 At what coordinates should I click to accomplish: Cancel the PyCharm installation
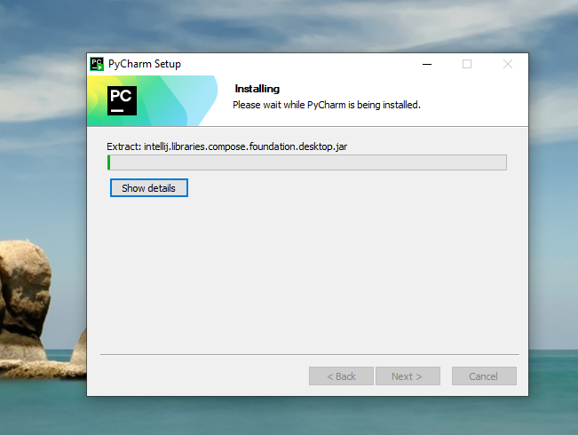pyautogui.click(x=484, y=376)
